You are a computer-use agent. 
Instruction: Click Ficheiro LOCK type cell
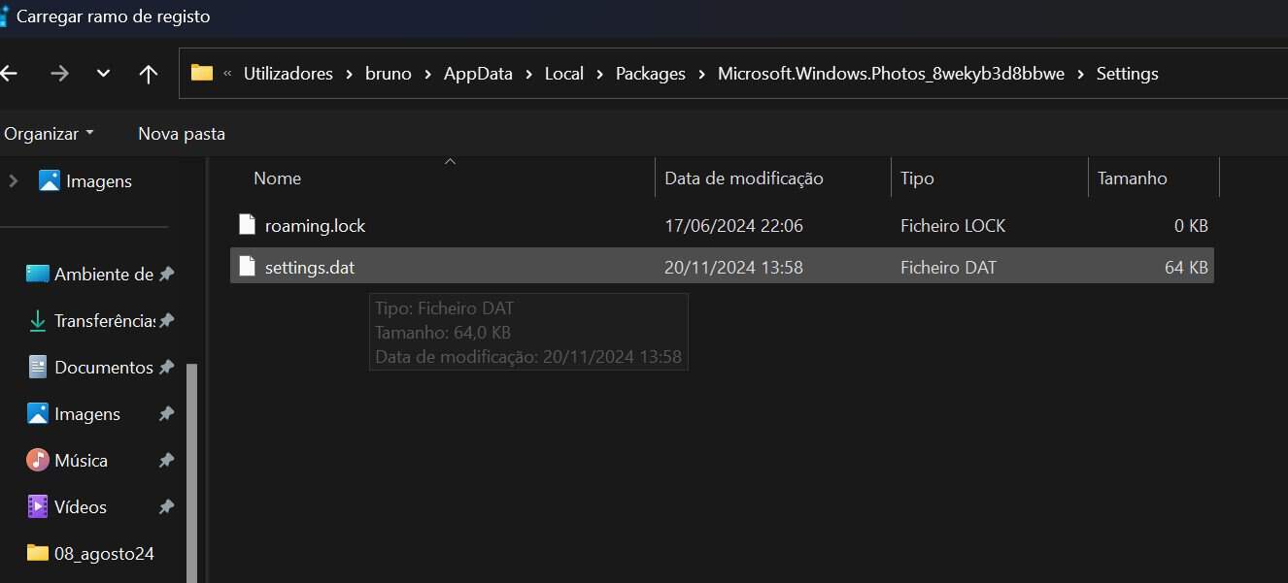click(x=953, y=226)
